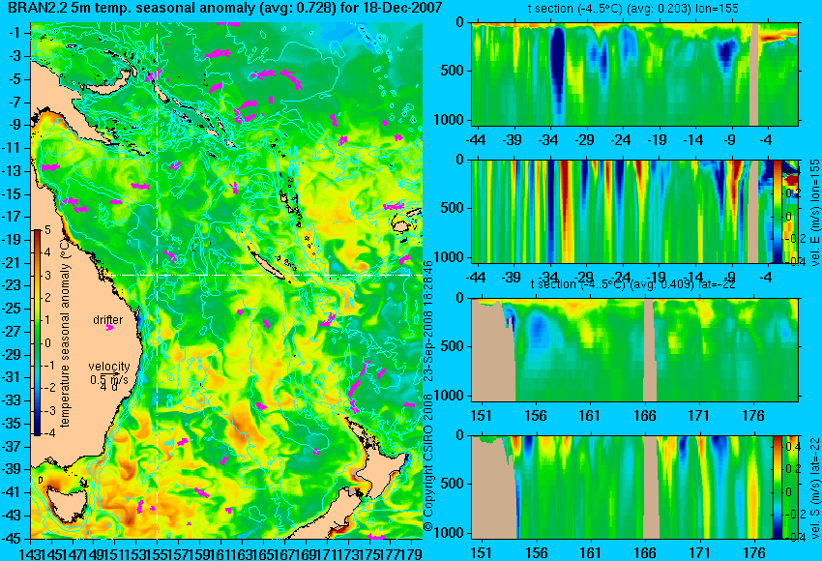This screenshot has width=822, height=561.
Task: Click "-34" tick under lon=155 temperature section
Action: (548, 140)
